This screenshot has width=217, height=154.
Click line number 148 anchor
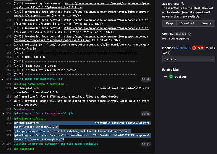[8, 79]
